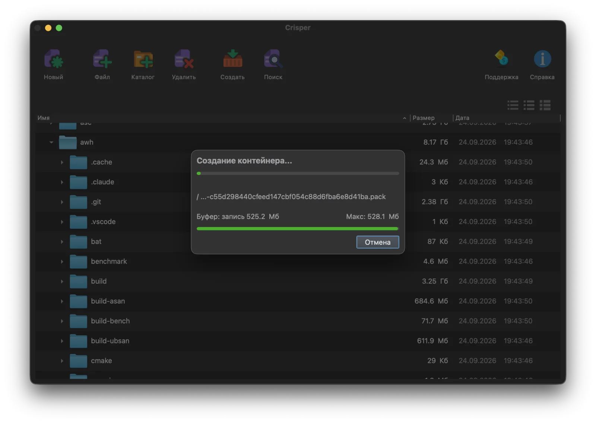Expand the .cache folder
596x424 pixels.
(62, 162)
